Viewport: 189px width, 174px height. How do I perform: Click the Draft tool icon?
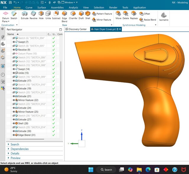tap(81, 14)
